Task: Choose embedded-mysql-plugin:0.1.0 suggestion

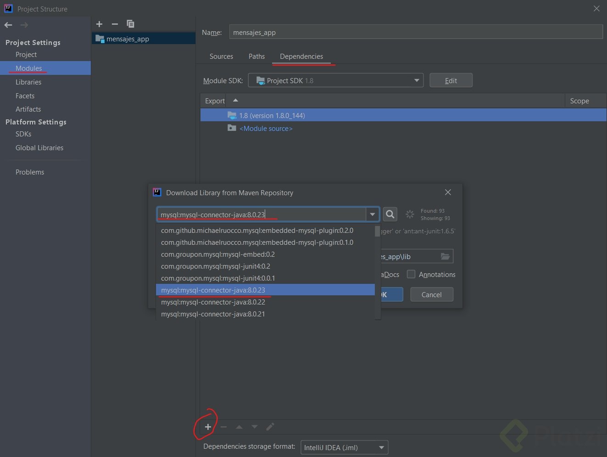Action: tap(265, 243)
